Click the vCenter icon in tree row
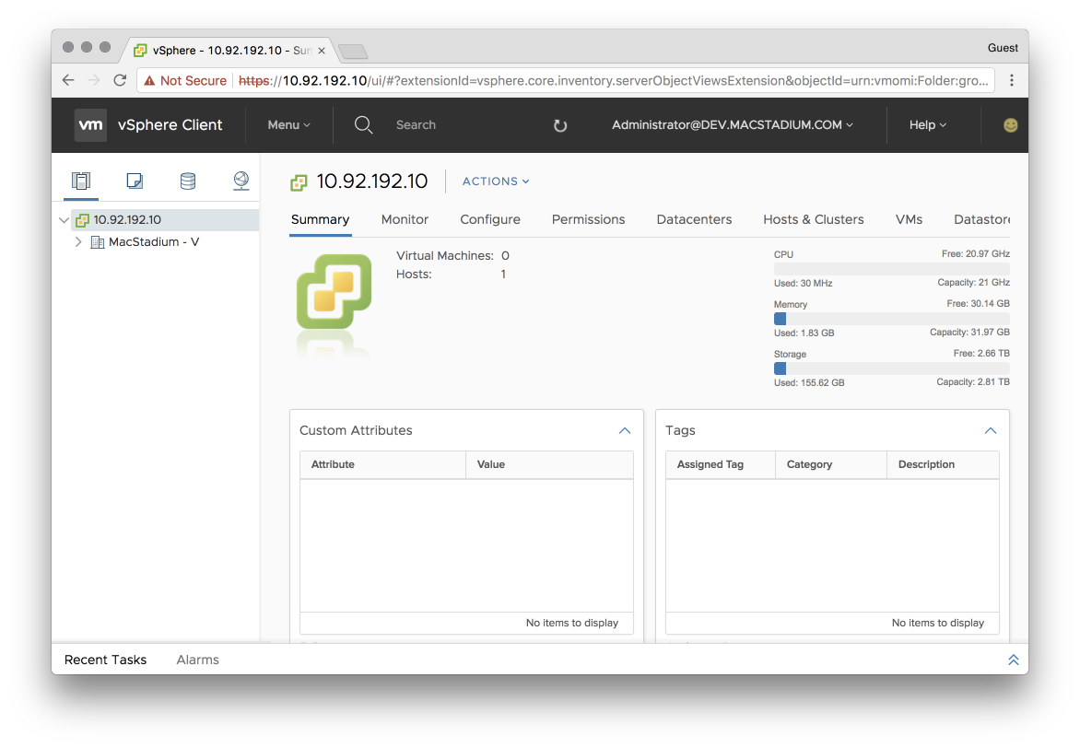1080x748 pixels. click(x=83, y=220)
